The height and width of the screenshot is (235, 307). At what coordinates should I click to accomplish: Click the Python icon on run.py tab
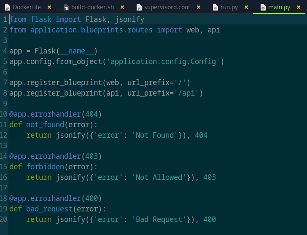tap(215, 8)
